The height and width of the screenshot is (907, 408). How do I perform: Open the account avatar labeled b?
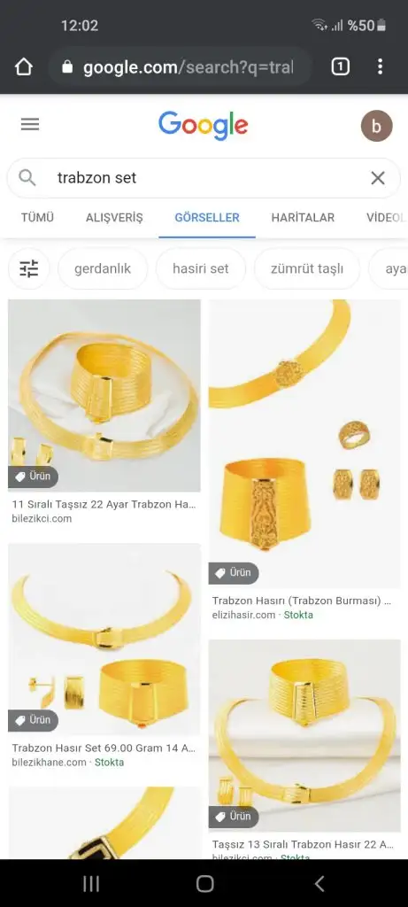(377, 126)
